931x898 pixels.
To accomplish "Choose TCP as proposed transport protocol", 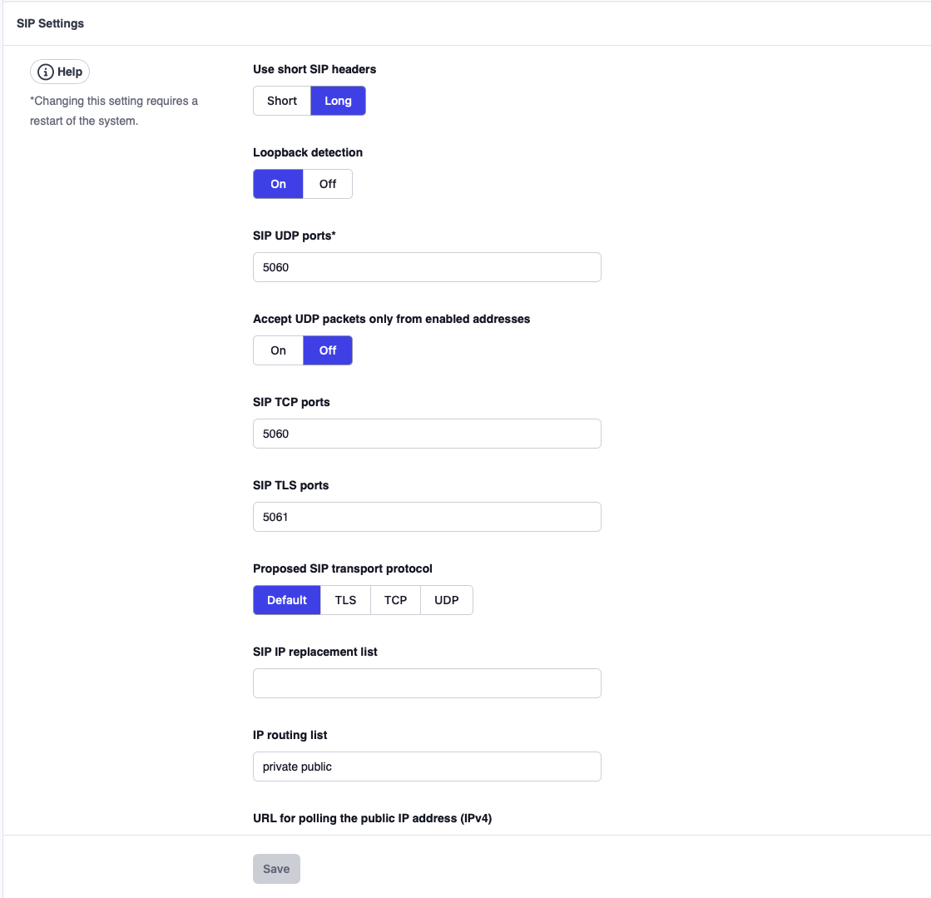I will [395, 600].
